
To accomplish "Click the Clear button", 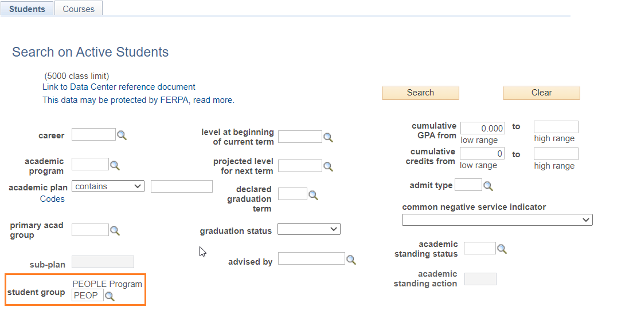I will pyautogui.click(x=541, y=93).
